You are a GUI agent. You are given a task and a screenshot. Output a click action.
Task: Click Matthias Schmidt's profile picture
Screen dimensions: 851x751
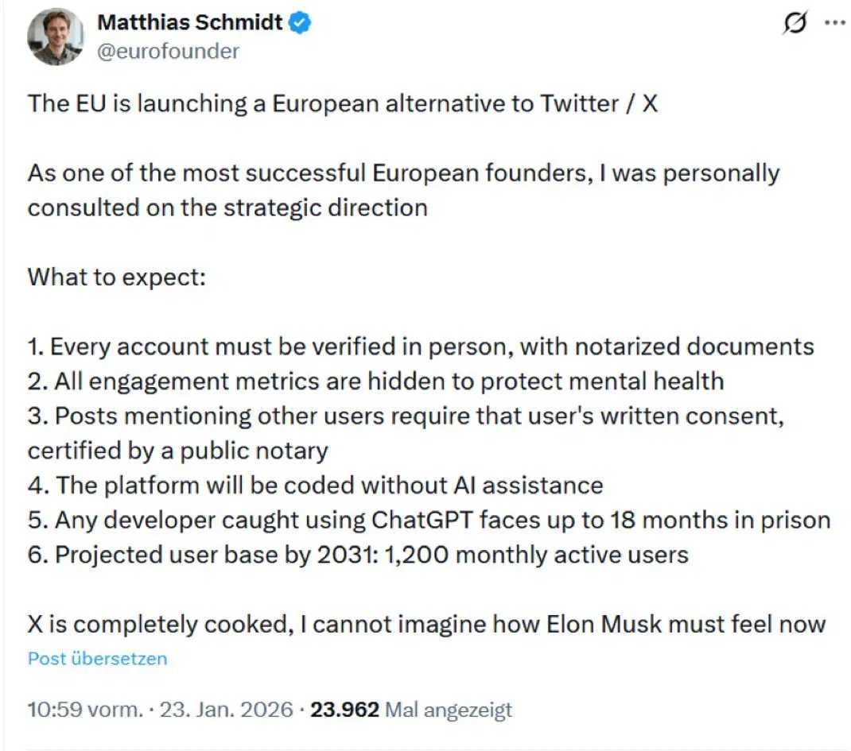pyautogui.click(x=55, y=37)
